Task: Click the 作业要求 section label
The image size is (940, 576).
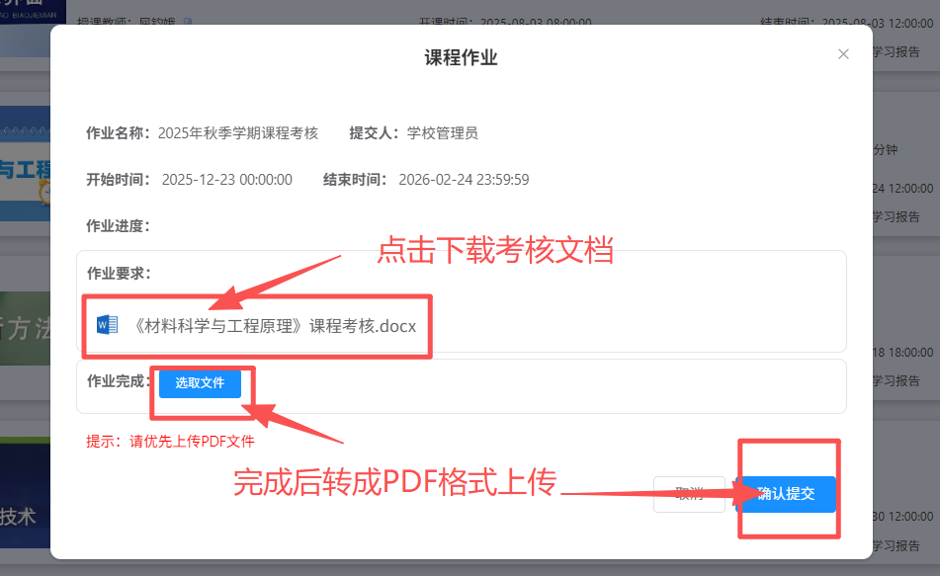Action: [118, 273]
